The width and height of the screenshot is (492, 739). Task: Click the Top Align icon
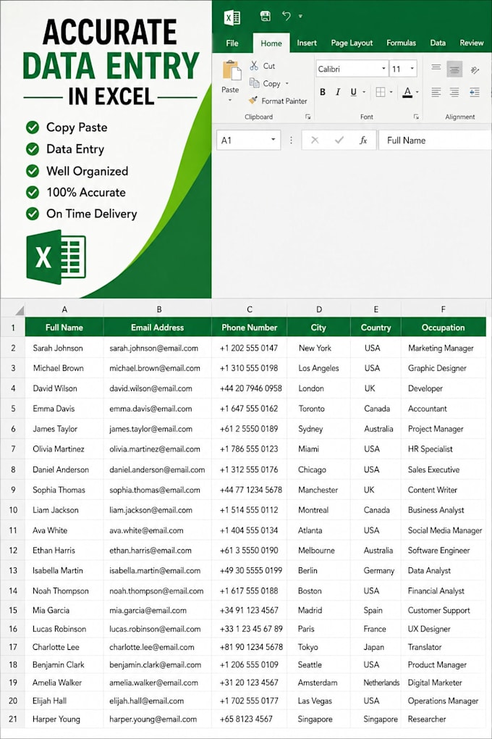(436, 67)
